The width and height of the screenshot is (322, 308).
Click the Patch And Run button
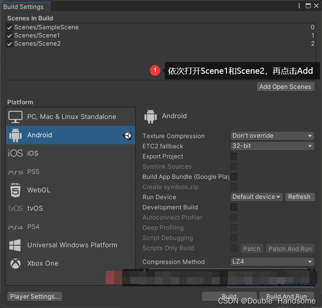click(x=290, y=249)
